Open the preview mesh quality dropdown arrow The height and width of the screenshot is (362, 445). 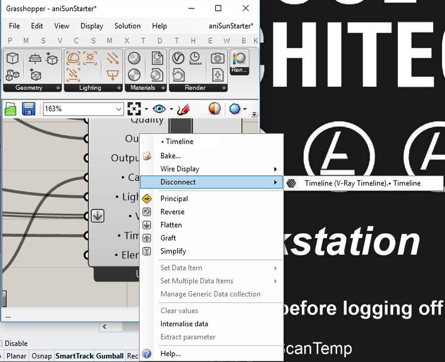point(245,109)
